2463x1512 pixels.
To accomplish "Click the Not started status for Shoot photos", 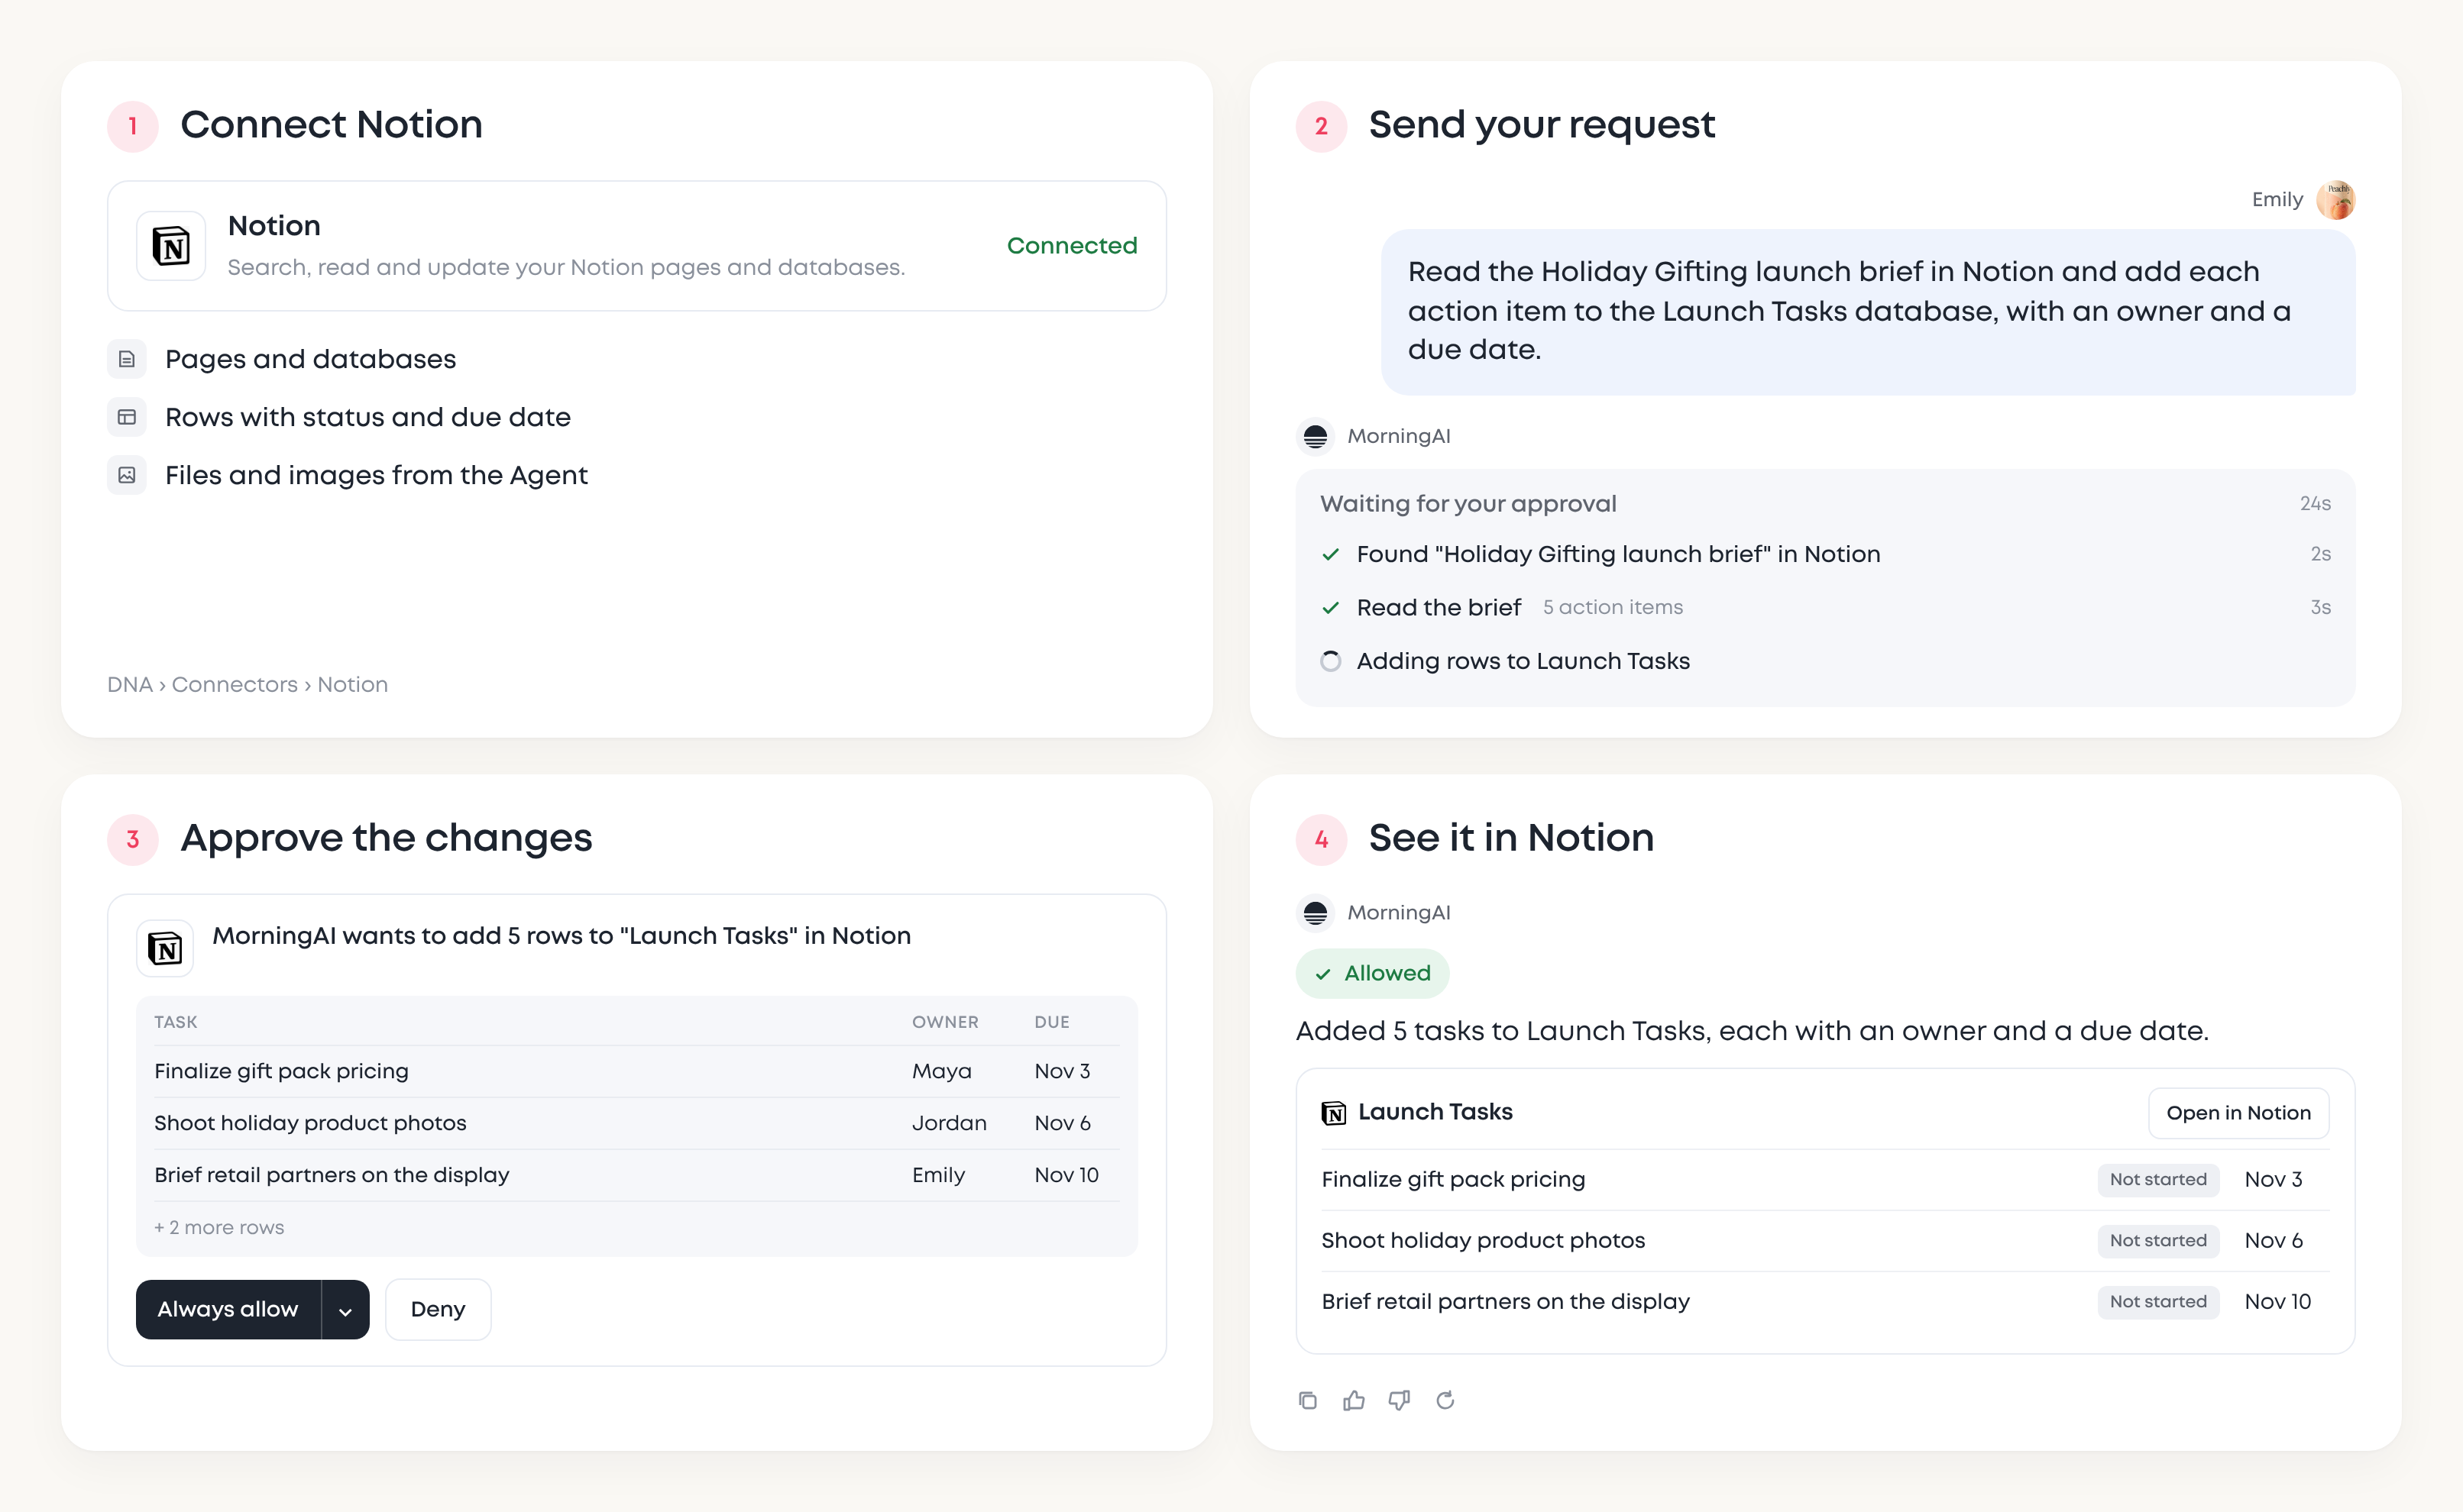I will [2158, 1241].
